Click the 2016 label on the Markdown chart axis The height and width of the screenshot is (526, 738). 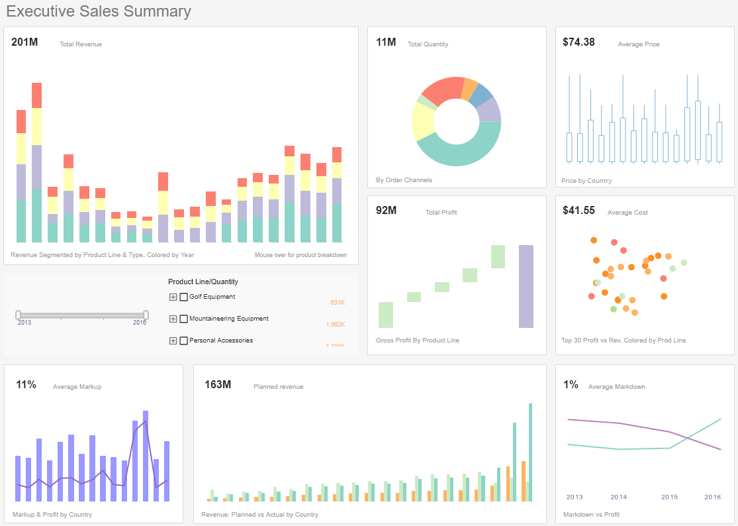coord(713,497)
